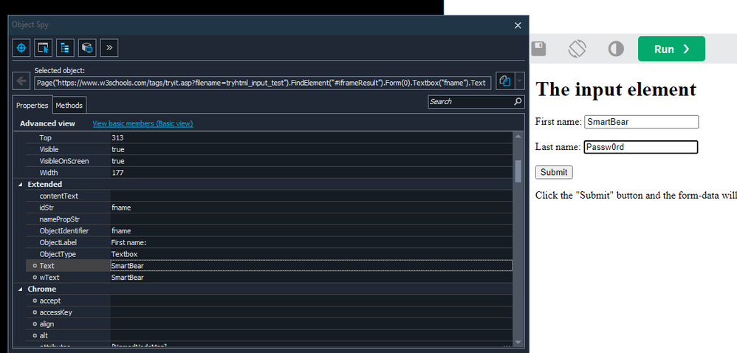Click the marker icon beside align property
This screenshot has height=353, width=737.
[35, 324]
